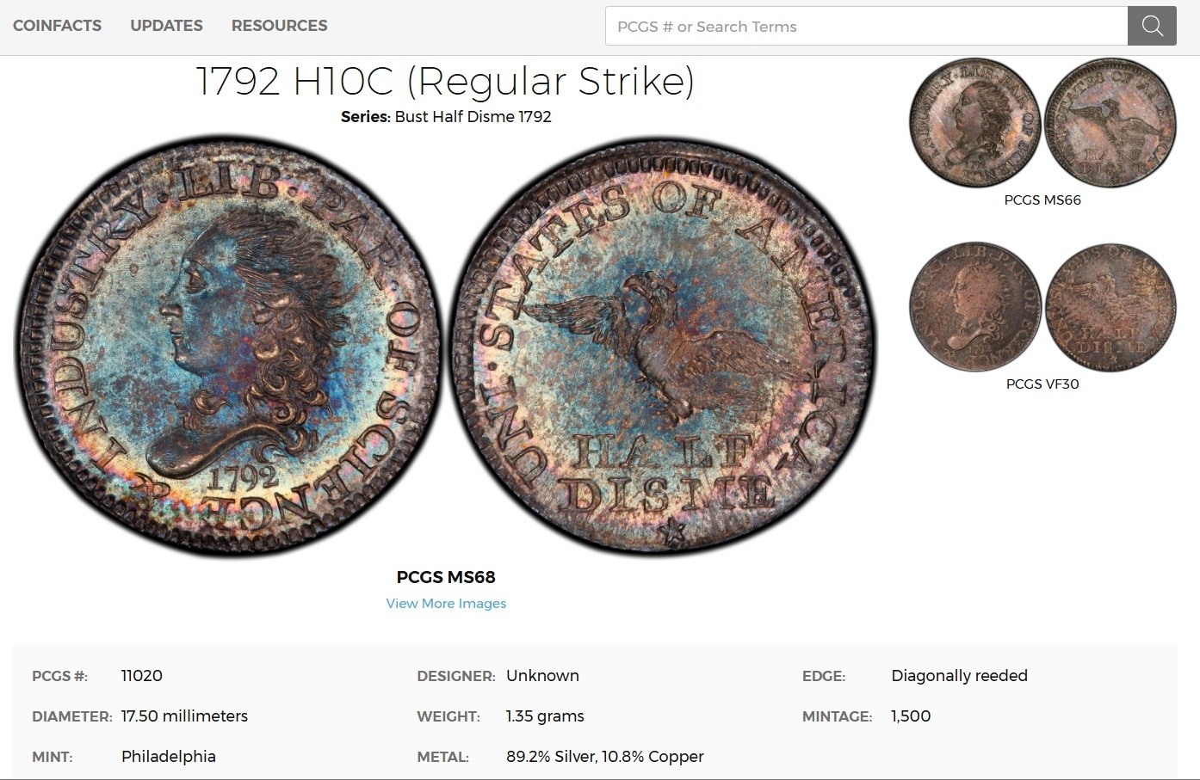Select the large MS68 reverse eagle image
Image resolution: width=1200 pixels, height=780 pixels.
(x=663, y=346)
